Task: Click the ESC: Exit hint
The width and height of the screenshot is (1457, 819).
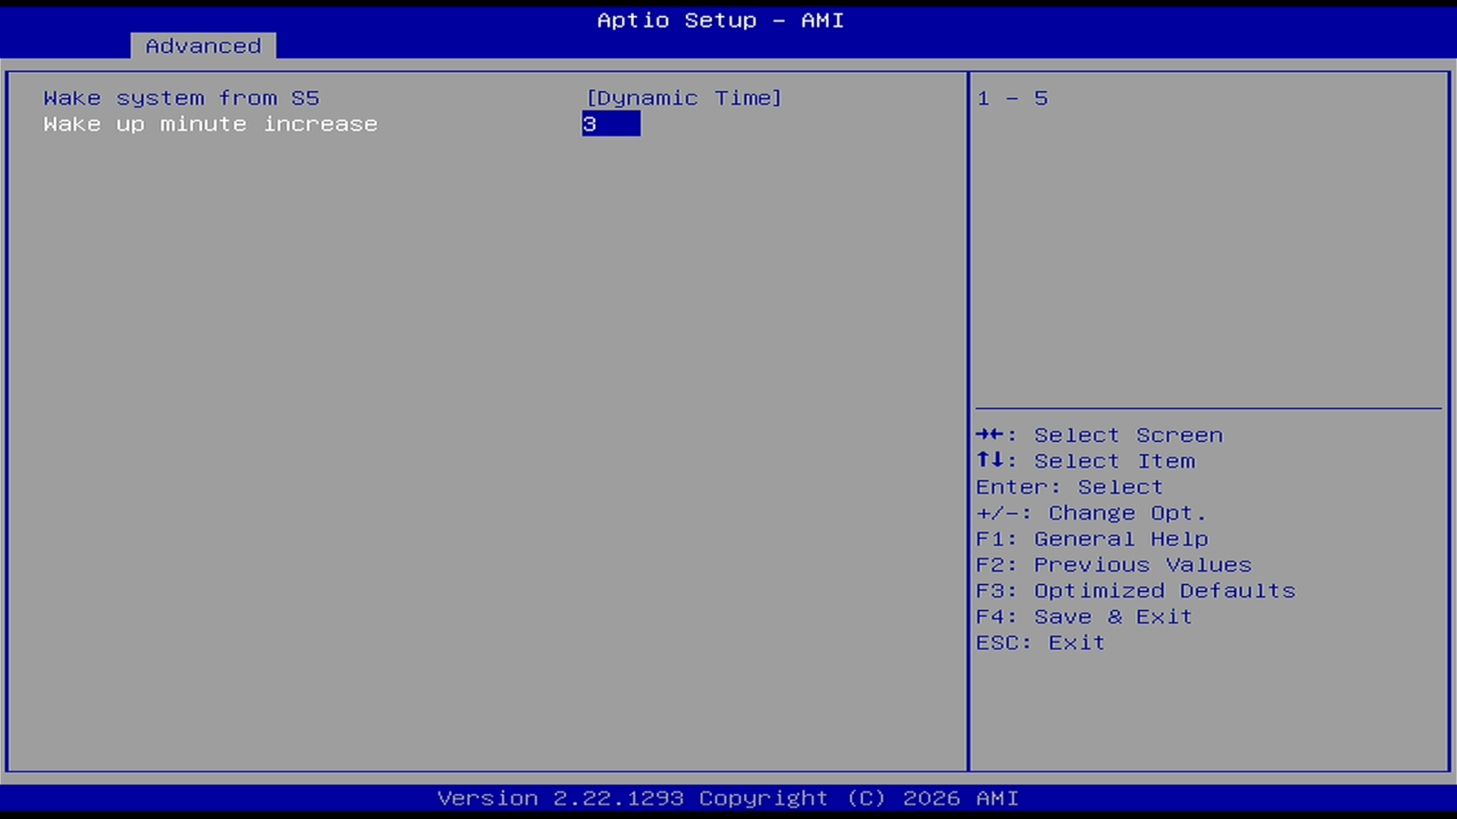Action: [1040, 643]
